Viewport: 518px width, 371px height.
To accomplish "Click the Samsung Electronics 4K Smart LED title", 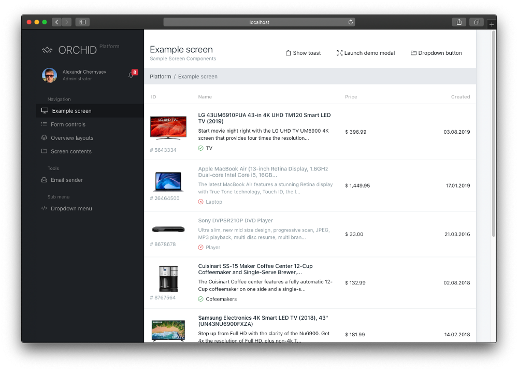I will pos(263,321).
